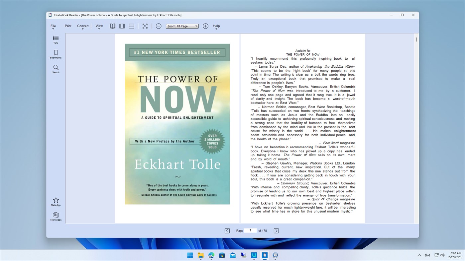465x261 pixels.
Task: Switch to two-page book view
Action: point(112,26)
